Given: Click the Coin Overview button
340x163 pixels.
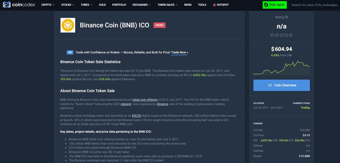Looking at the screenshot, I should [x=282, y=85].
